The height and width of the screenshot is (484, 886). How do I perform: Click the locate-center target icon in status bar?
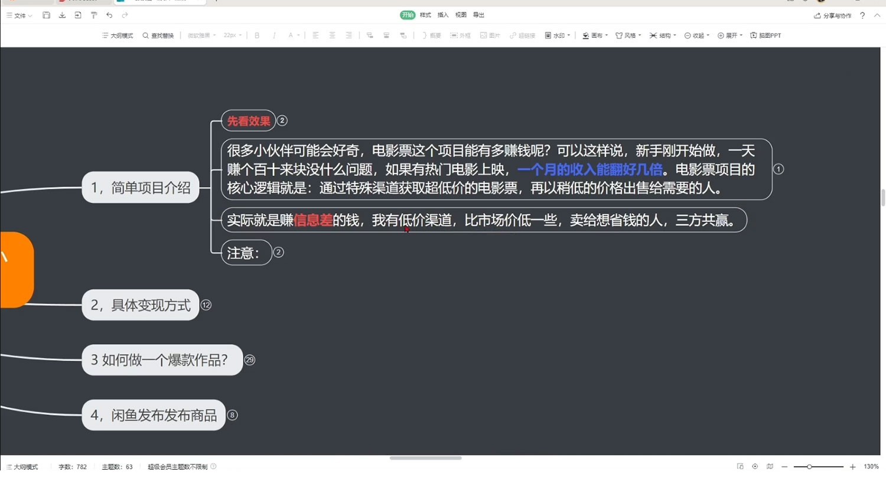pyautogui.click(x=755, y=466)
